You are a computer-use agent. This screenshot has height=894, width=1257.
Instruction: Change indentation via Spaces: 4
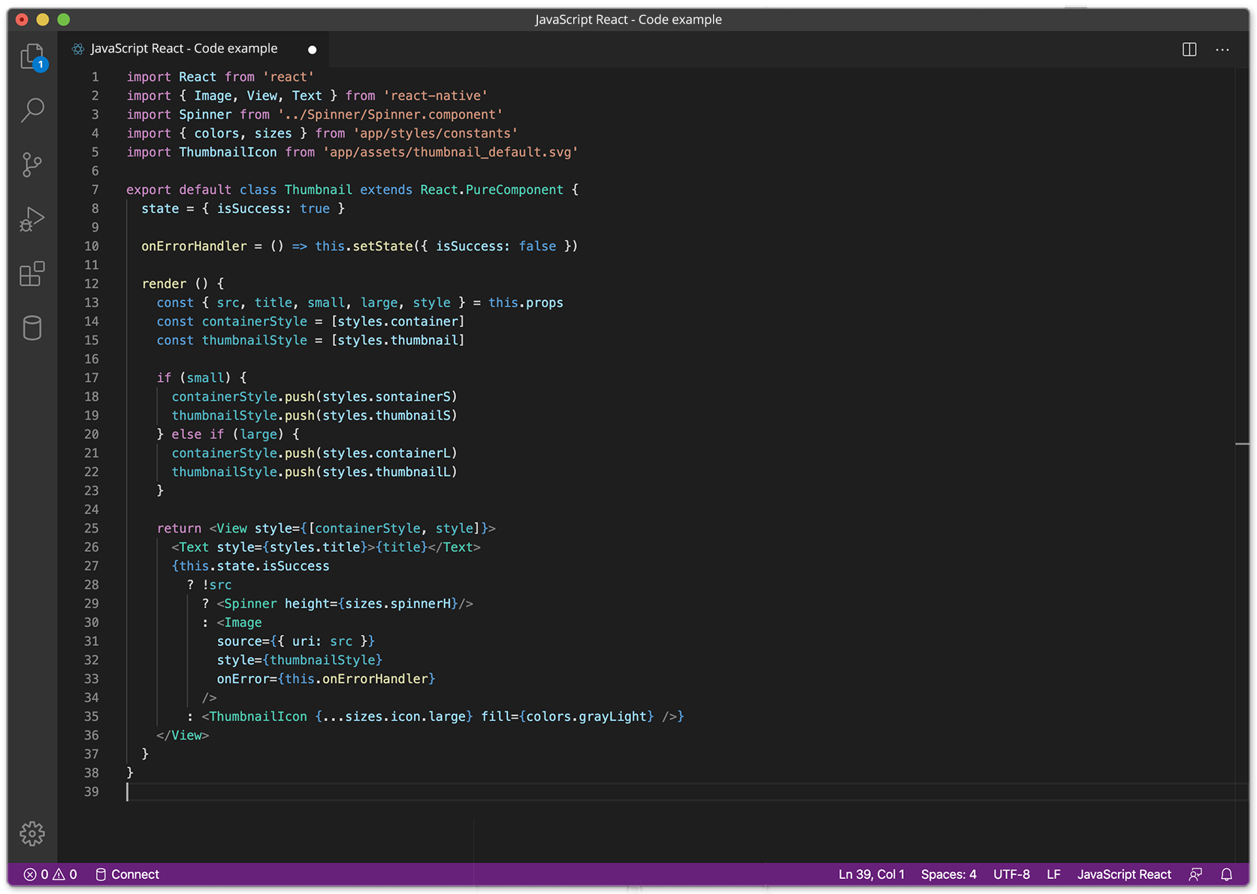coord(949,874)
